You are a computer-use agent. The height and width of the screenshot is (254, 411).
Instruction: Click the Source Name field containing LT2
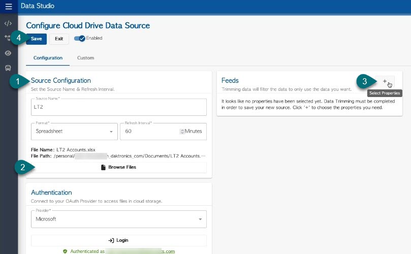118,108
